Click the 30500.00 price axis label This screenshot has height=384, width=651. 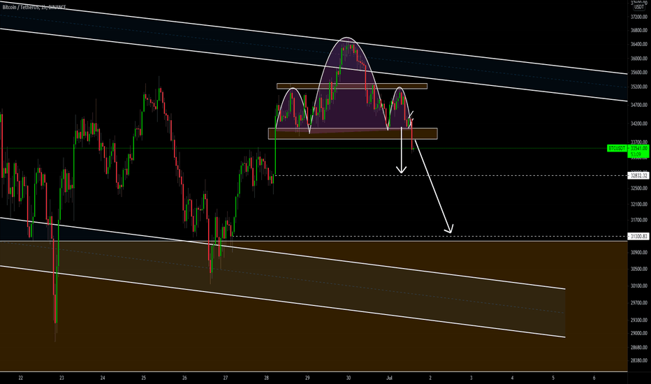click(x=639, y=269)
